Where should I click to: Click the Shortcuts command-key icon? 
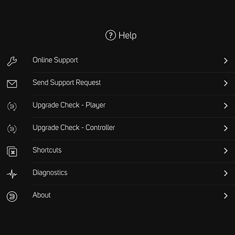coord(12,151)
